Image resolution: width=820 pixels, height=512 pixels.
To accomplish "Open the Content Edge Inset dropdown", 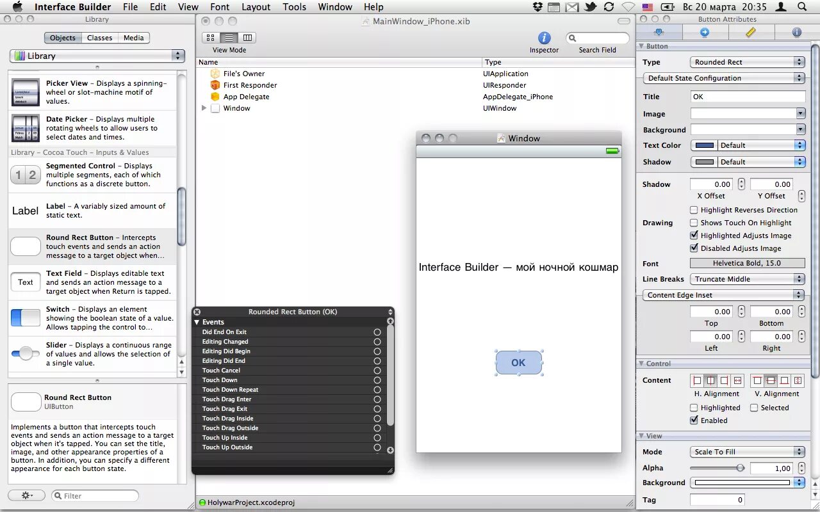I will click(724, 295).
